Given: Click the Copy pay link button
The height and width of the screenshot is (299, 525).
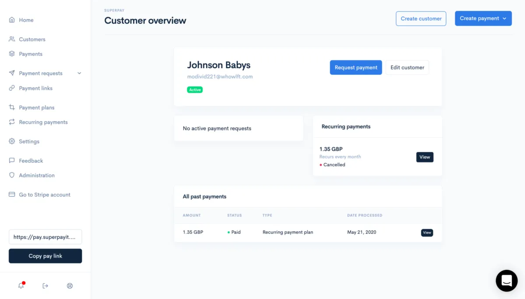Looking at the screenshot, I should (x=45, y=256).
